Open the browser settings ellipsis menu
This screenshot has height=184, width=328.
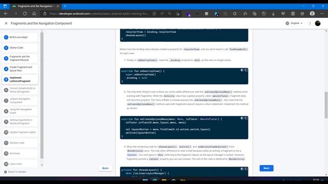(x=322, y=14)
